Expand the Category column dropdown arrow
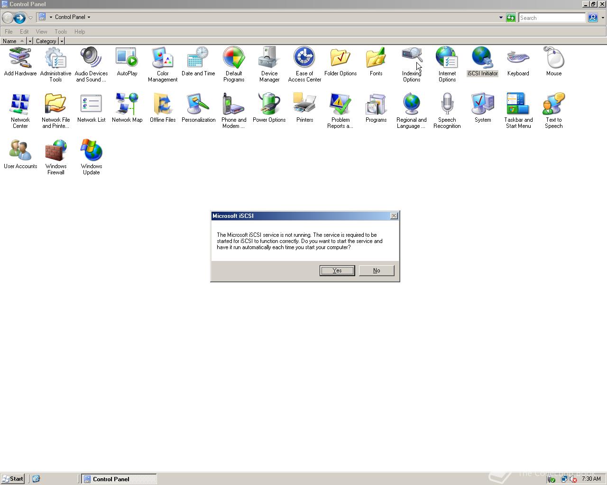This screenshot has height=485, width=607. click(62, 41)
